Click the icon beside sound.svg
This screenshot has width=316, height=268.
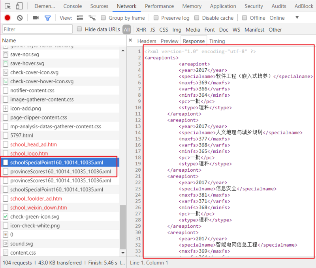tap(6, 244)
